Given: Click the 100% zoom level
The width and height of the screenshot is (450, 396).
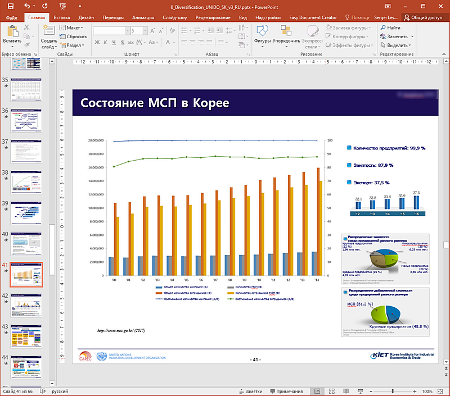Looking at the screenshot, I should point(427,391).
